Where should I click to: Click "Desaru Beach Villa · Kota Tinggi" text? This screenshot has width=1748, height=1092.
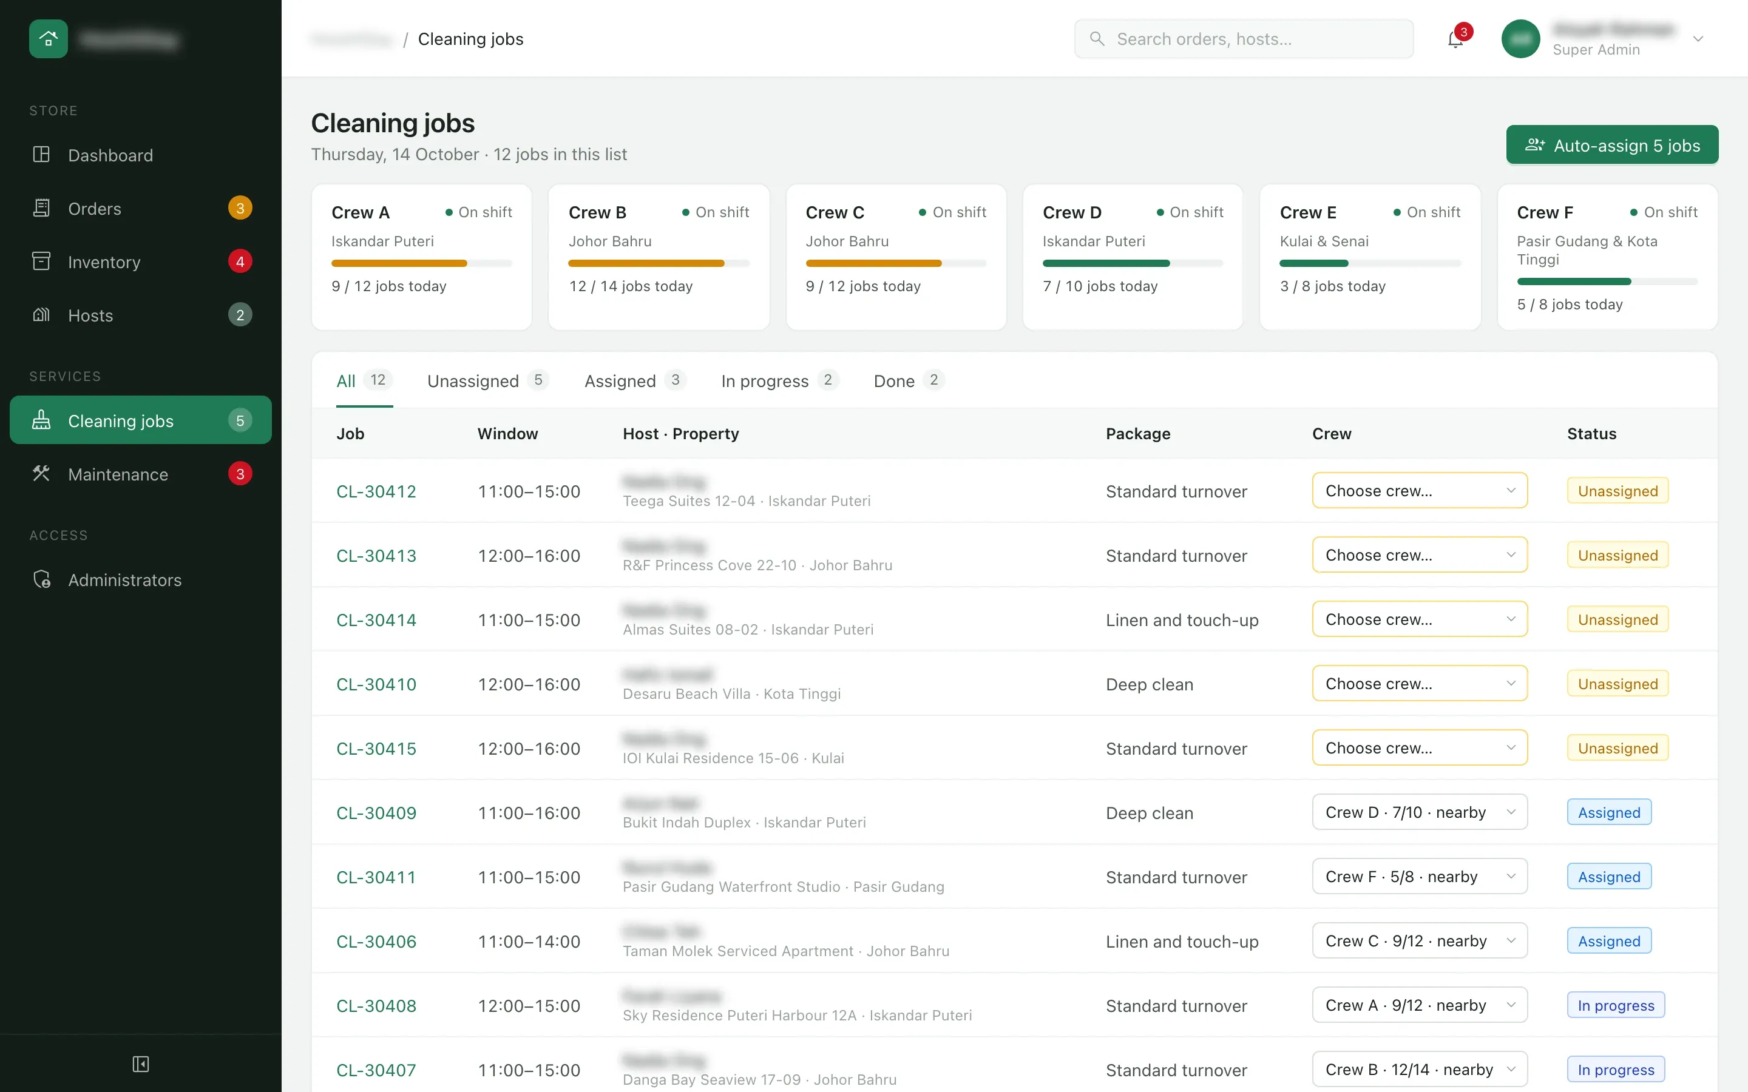click(732, 694)
